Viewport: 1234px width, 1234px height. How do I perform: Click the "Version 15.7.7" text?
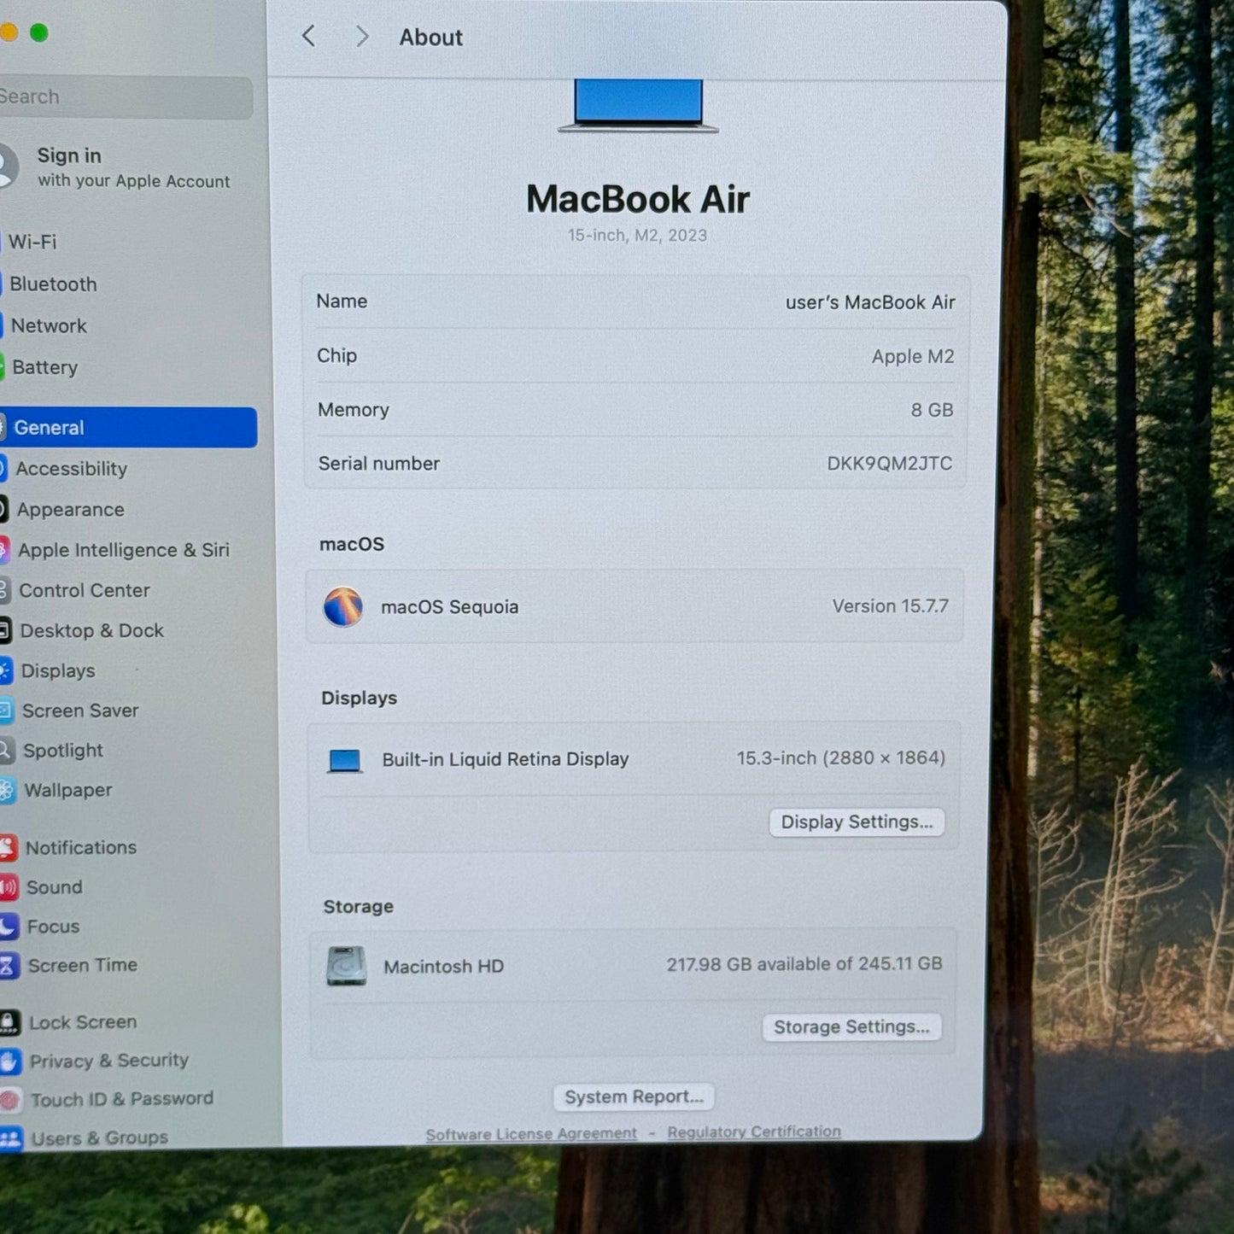pos(890,606)
